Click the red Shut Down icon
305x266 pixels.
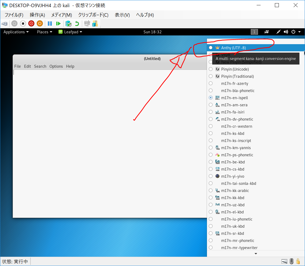coord(31,24)
